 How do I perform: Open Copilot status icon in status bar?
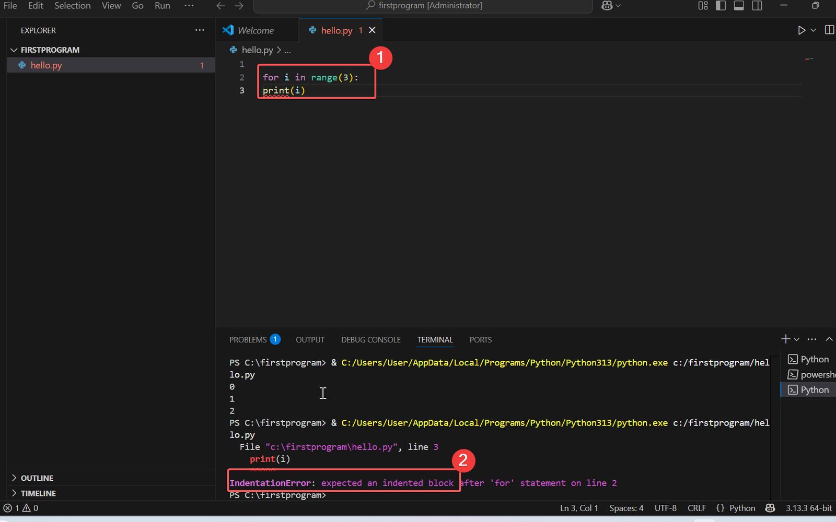pos(770,508)
